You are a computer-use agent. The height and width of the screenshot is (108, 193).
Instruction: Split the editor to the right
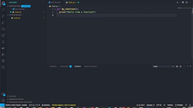pos(186,2)
